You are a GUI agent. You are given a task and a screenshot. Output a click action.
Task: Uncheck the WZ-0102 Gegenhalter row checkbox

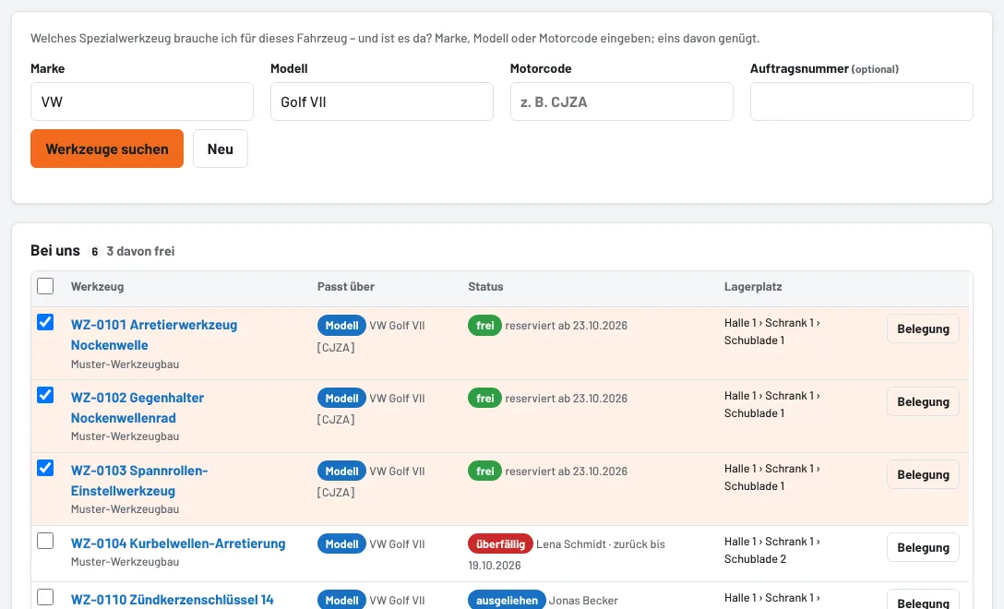click(45, 395)
